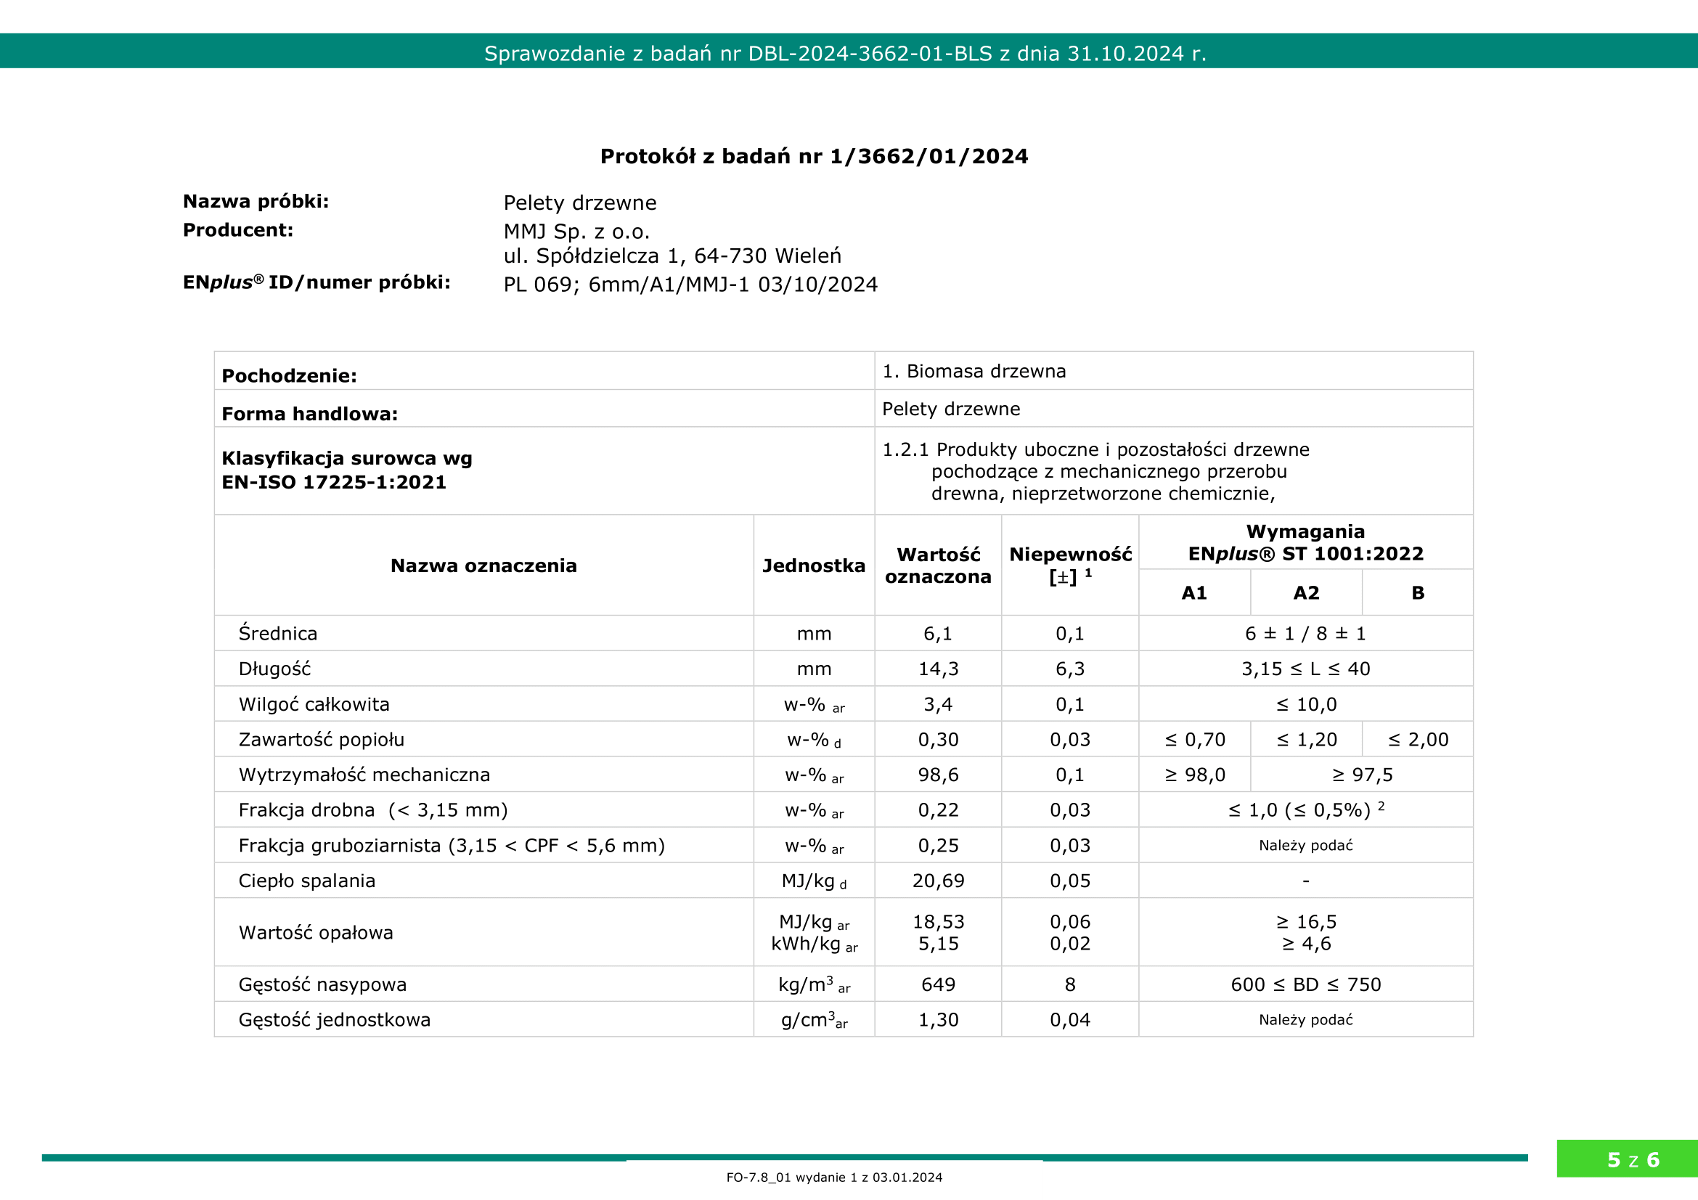Click the A2 requirements column header
This screenshot has height=1200, width=1698.
(1306, 593)
